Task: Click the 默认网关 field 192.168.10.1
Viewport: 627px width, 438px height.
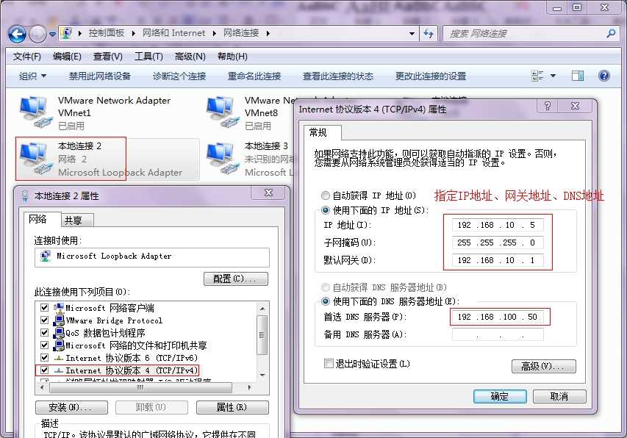Action: click(498, 260)
